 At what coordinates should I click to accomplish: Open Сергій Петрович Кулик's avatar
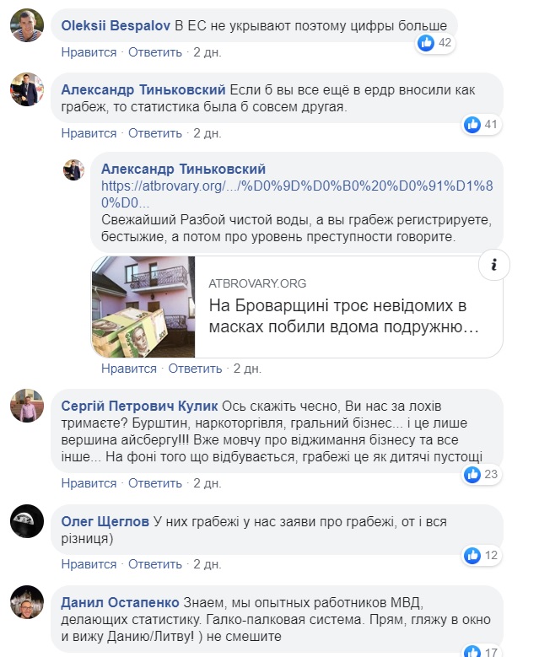27,406
